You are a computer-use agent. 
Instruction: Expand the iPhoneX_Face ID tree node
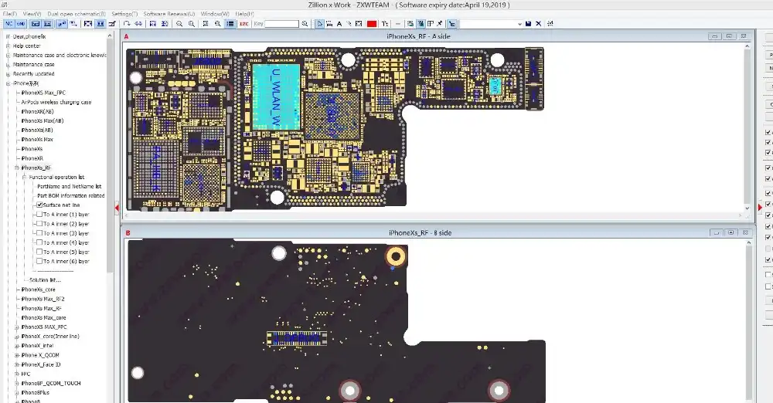(x=16, y=364)
